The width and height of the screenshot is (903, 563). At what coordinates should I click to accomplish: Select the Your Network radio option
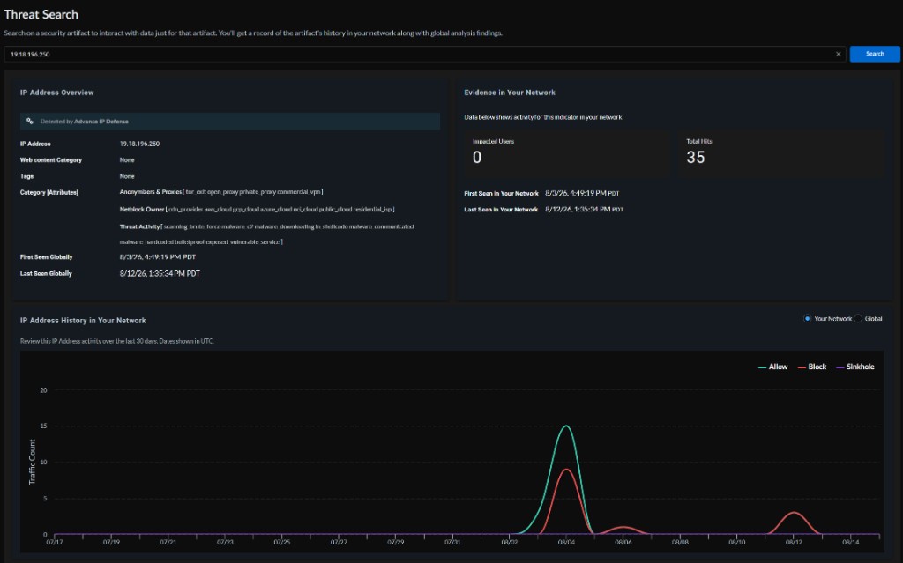pyautogui.click(x=807, y=318)
